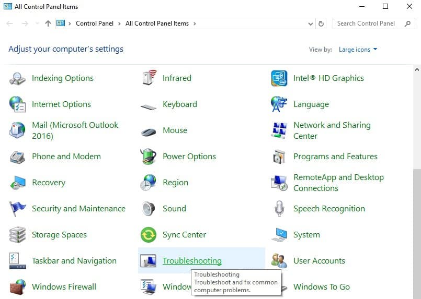Open the Security and Maintenance flag icon

click(17, 209)
